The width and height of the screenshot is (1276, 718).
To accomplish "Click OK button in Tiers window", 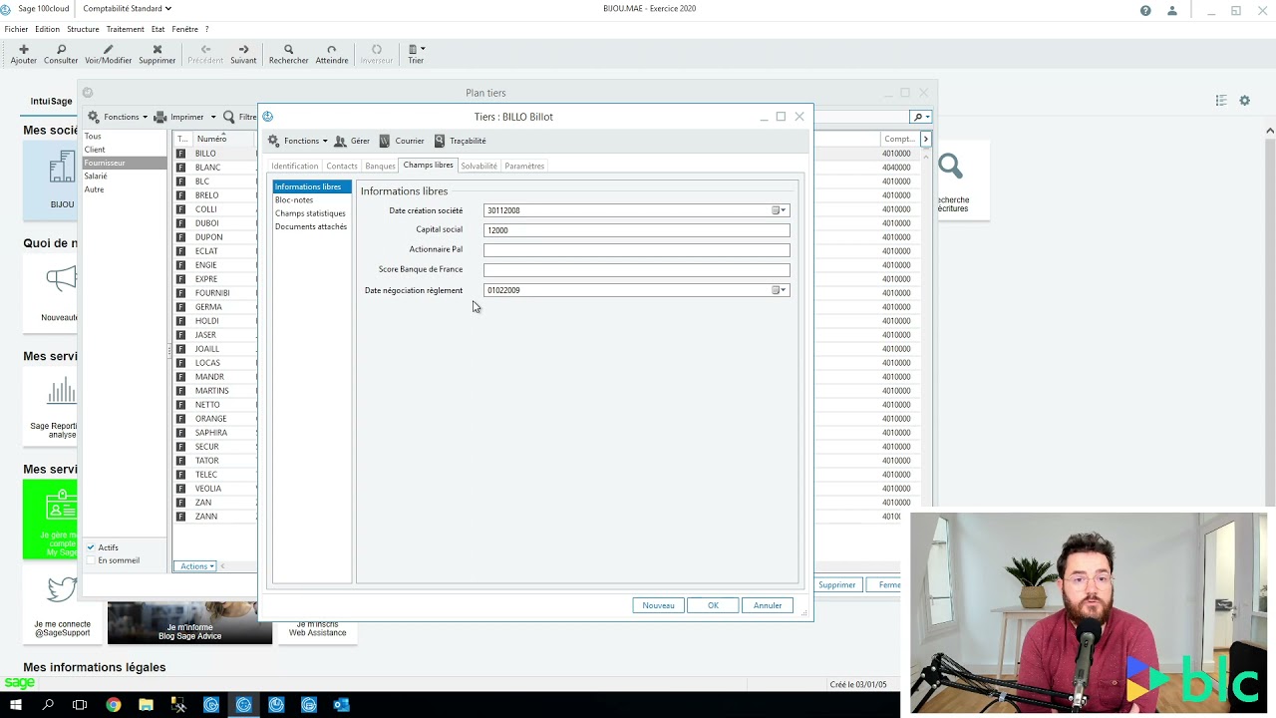I will coord(713,605).
